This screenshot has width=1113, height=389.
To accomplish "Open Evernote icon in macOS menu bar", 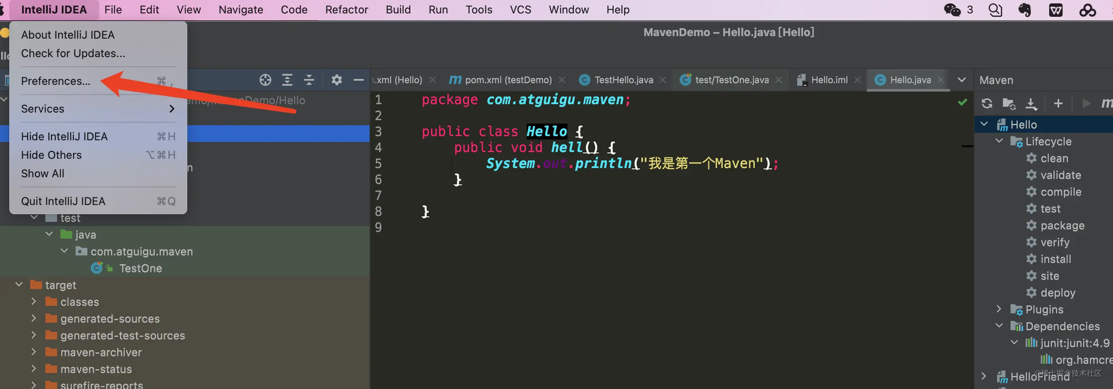I will coord(1024,10).
